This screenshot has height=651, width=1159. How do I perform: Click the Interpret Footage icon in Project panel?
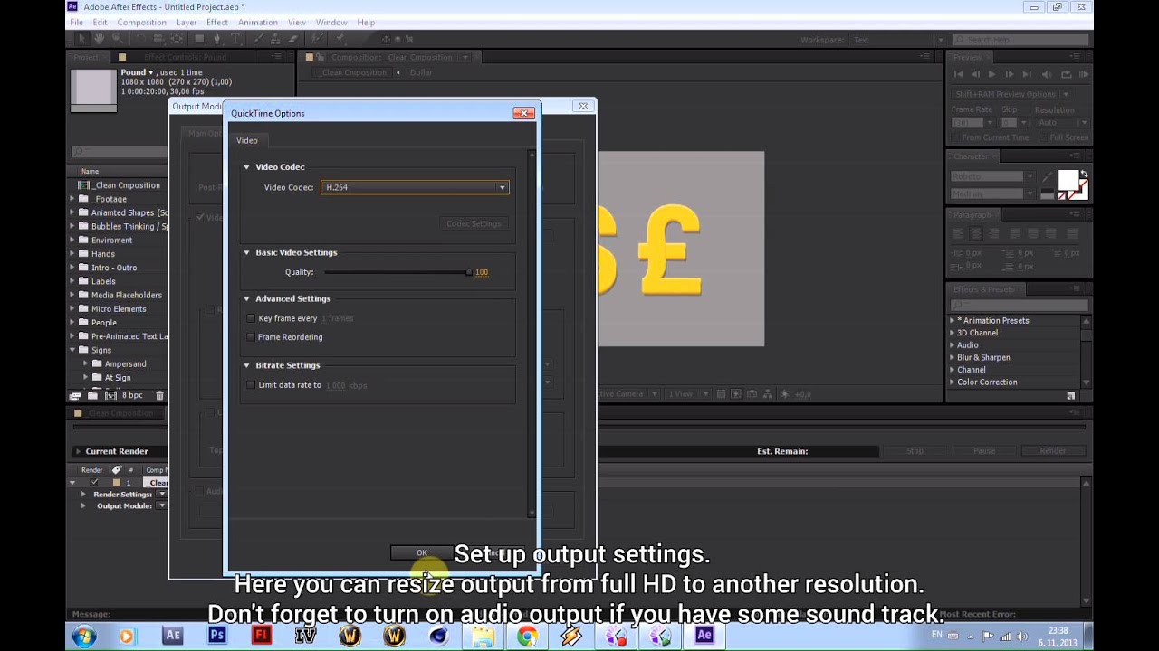pyautogui.click(x=76, y=395)
